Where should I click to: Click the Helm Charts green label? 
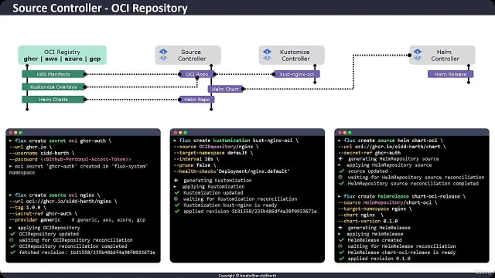(53, 100)
